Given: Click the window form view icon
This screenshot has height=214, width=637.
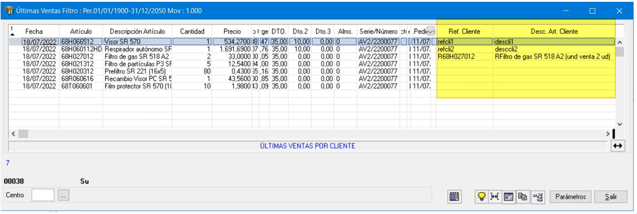Looking at the screenshot, I should coord(508,196).
